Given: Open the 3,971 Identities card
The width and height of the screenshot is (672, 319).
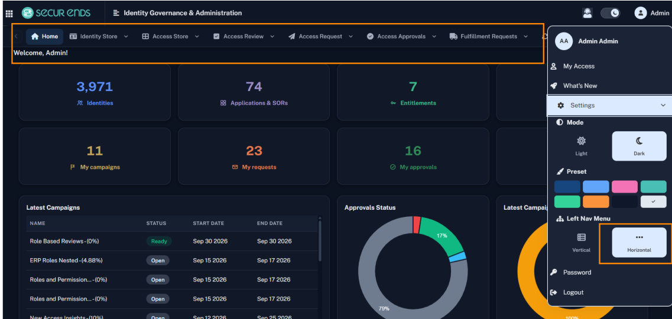Looking at the screenshot, I should (x=95, y=93).
